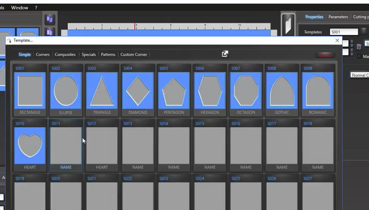Viewport: 369px width, 210px height.
Task: Select the Heart template S010
Action: pos(30,145)
